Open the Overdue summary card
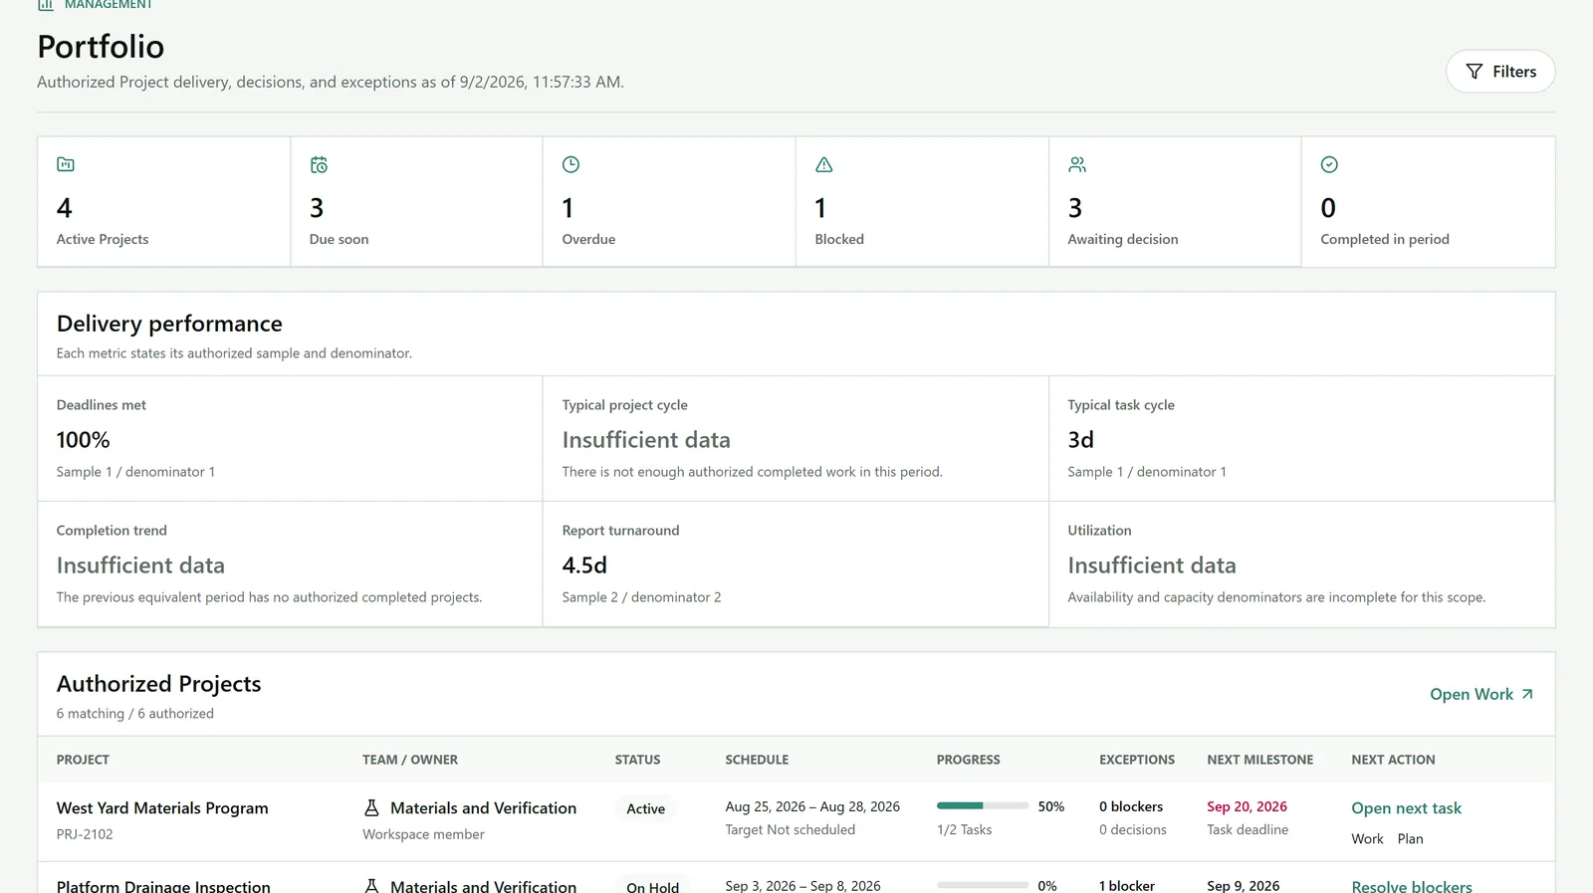1593x893 pixels. tap(669, 201)
